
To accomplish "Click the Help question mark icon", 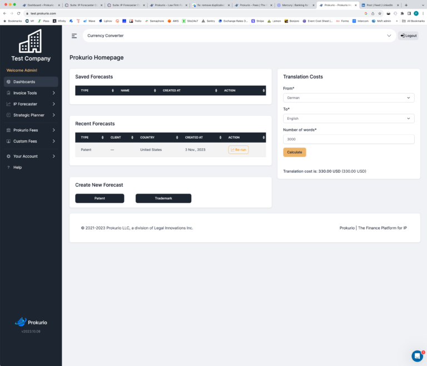I will 8,167.
